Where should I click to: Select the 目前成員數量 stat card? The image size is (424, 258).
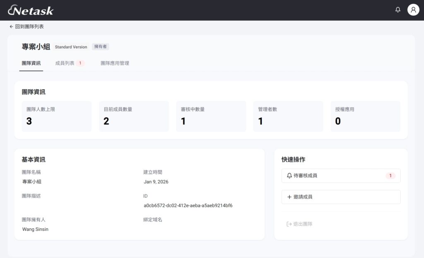134,116
